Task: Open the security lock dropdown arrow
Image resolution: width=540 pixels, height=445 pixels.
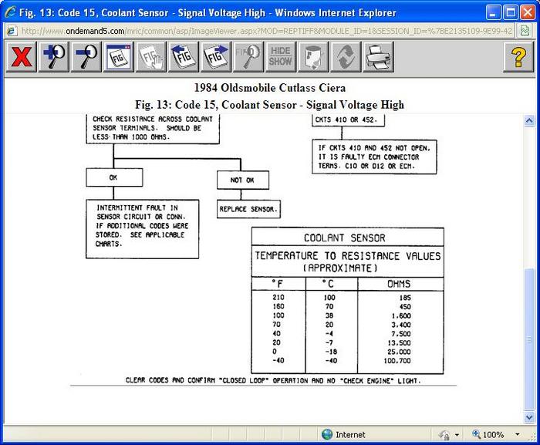Action: [x=457, y=435]
